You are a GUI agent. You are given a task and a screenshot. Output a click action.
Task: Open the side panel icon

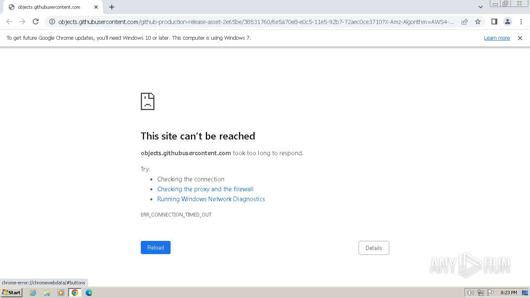494,22
